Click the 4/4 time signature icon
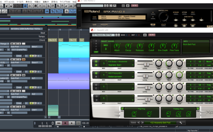The width and height of the screenshot is (213, 132). click(x=71, y=11)
